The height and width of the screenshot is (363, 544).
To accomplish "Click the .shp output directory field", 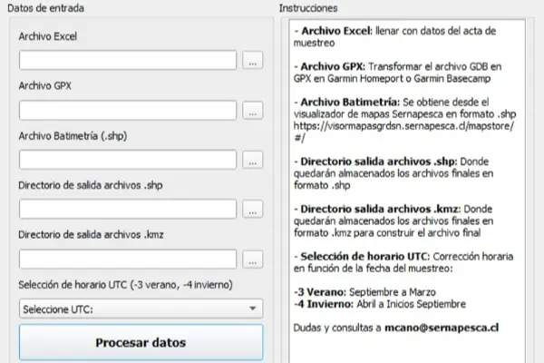I will tap(128, 210).
